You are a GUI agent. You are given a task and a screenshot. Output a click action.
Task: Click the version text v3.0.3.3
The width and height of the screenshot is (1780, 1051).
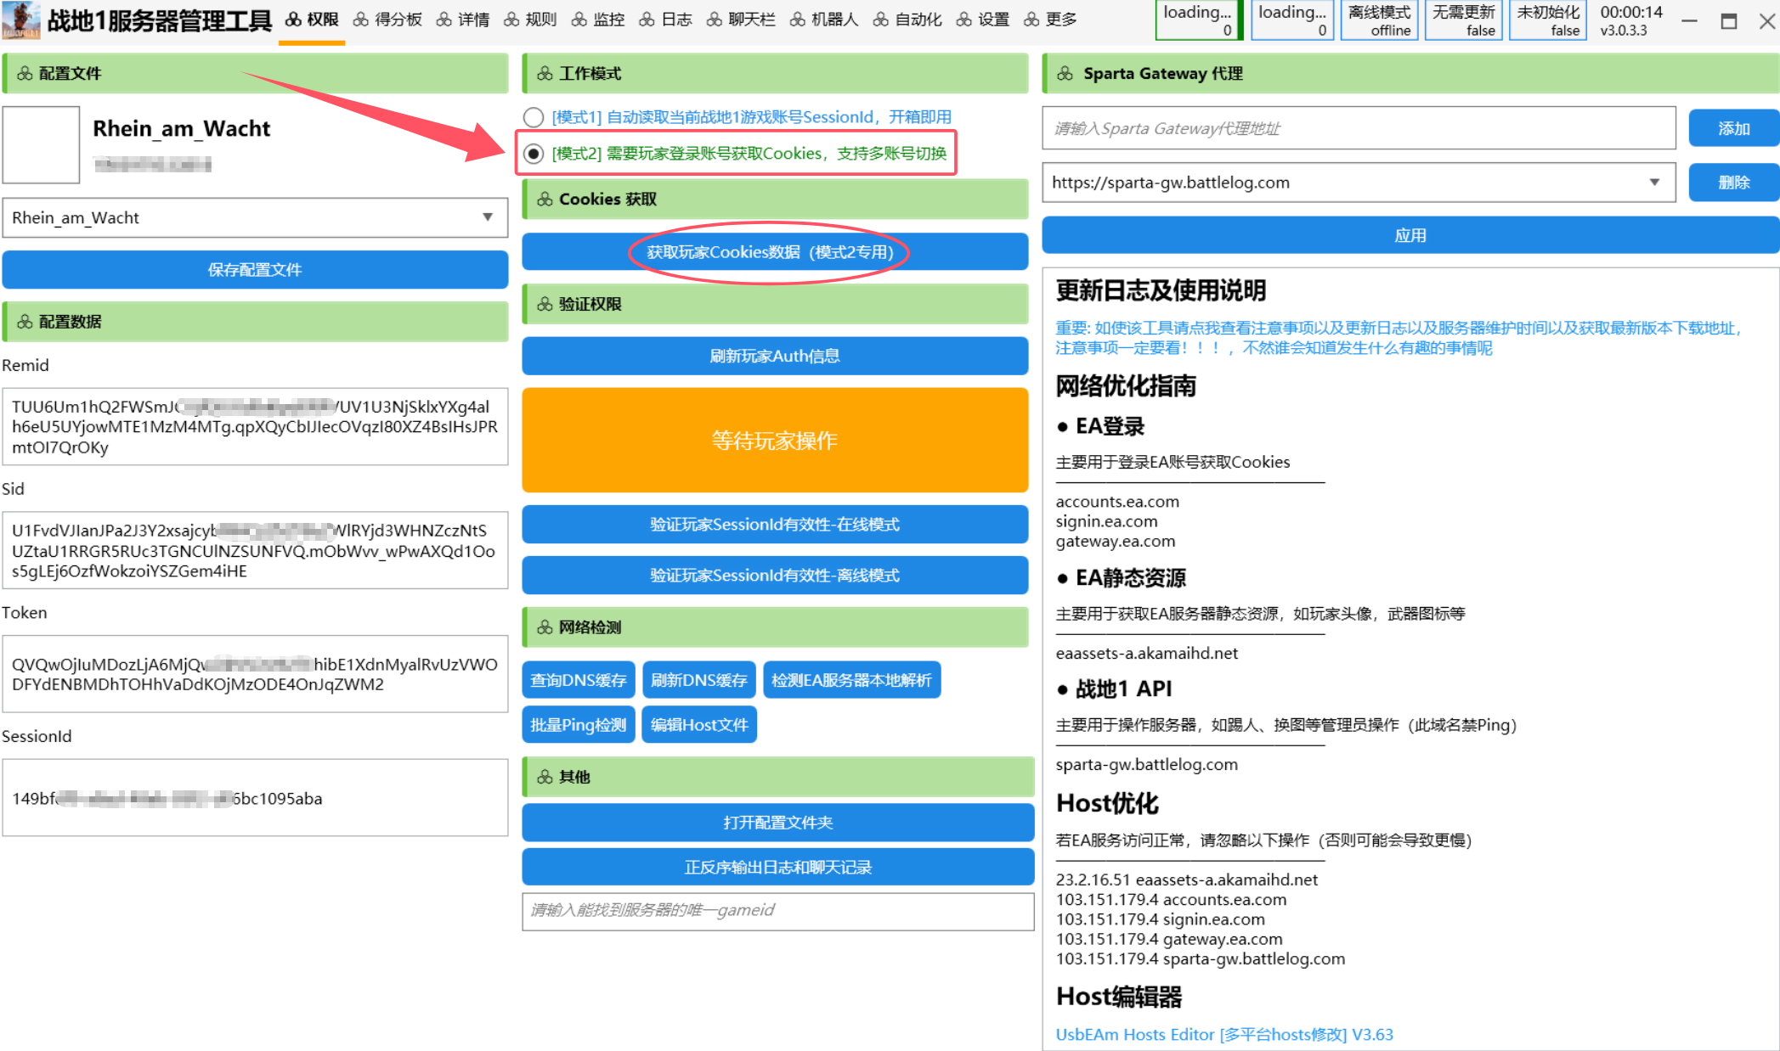point(1623,31)
